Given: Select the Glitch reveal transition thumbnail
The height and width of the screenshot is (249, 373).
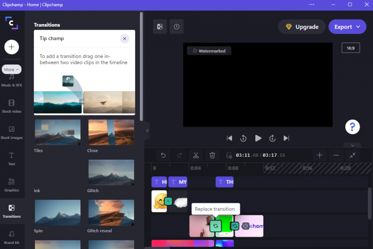Looking at the screenshot, I should (x=111, y=214).
